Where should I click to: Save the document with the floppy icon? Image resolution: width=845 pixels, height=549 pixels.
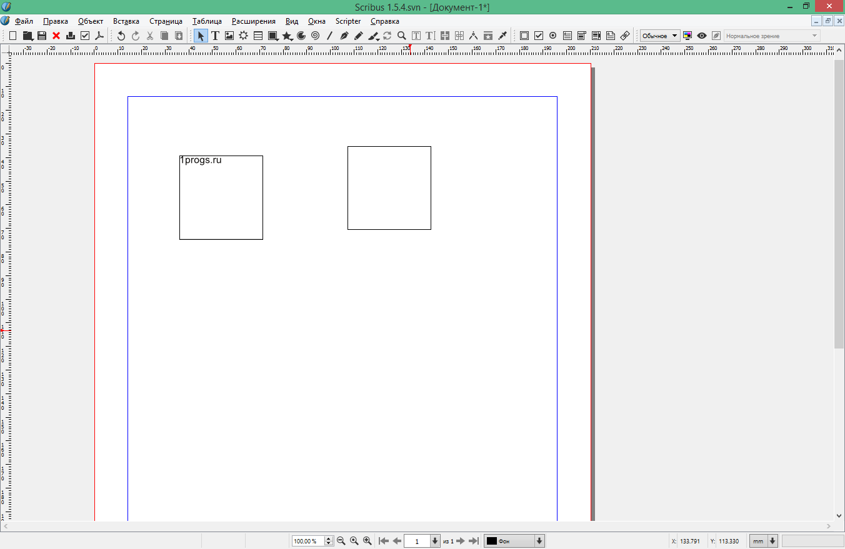coord(42,36)
